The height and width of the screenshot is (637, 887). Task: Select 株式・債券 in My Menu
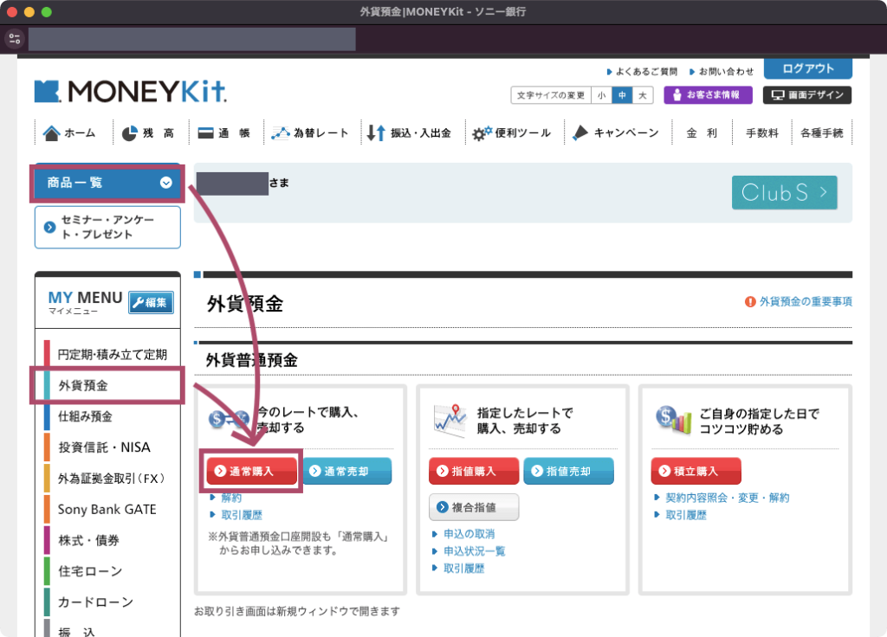[x=112, y=540]
